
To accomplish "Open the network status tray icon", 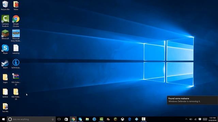I will pyautogui.click(x=195, y=119).
